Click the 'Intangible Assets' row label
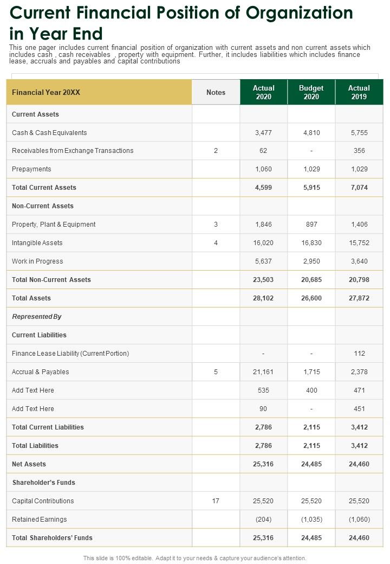Screen dimensions: 390x564 coord(37,243)
